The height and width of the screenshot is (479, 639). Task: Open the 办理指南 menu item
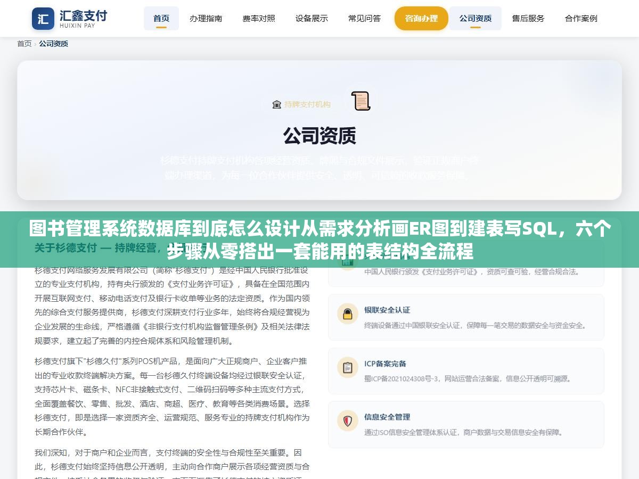click(206, 18)
